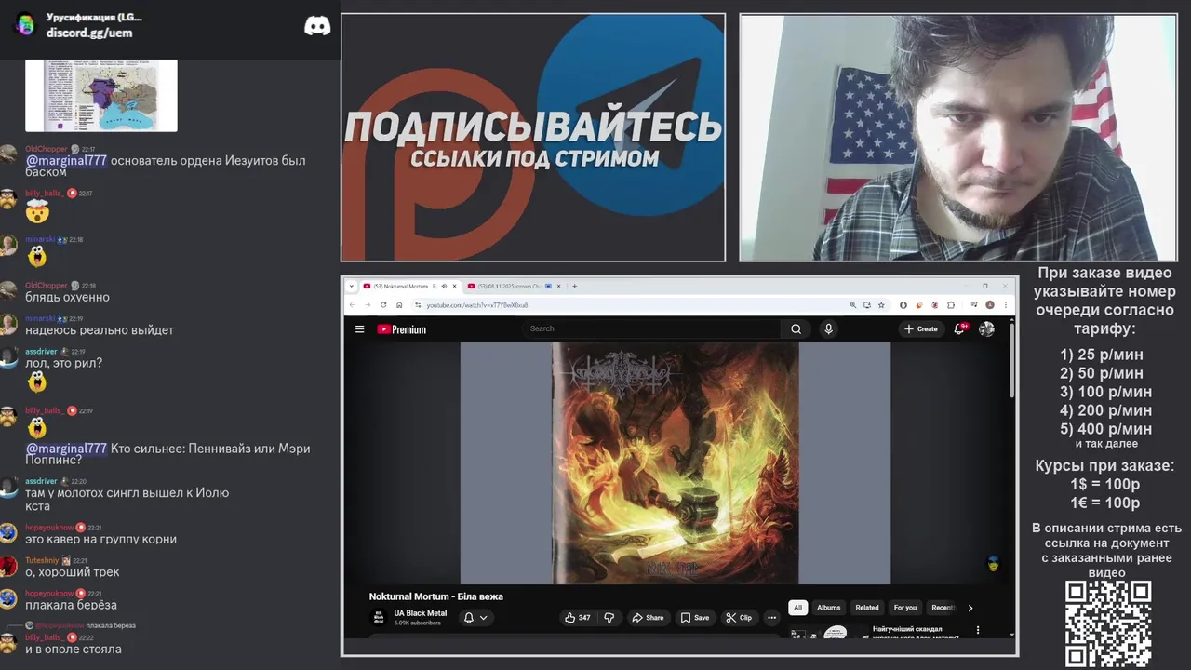Click the message 'плакала берёза'
Viewport: 1191px width, 670px height.
71,605
